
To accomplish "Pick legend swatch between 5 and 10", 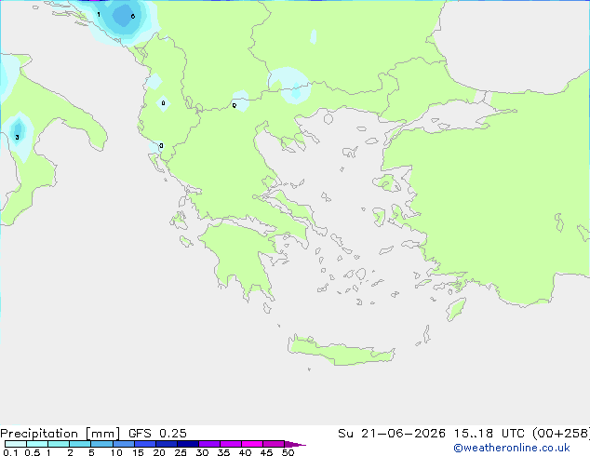I will (x=101, y=444).
